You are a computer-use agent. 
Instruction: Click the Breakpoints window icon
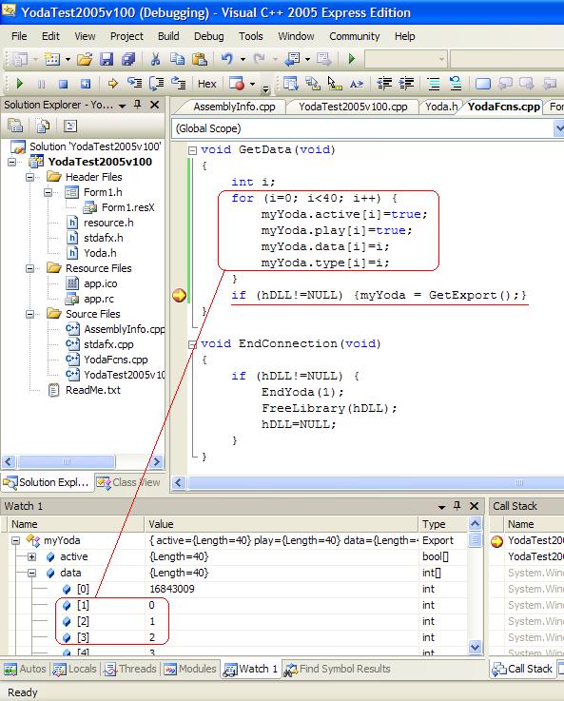(237, 83)
